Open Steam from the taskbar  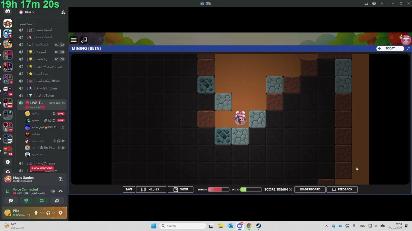coord(258,226)
